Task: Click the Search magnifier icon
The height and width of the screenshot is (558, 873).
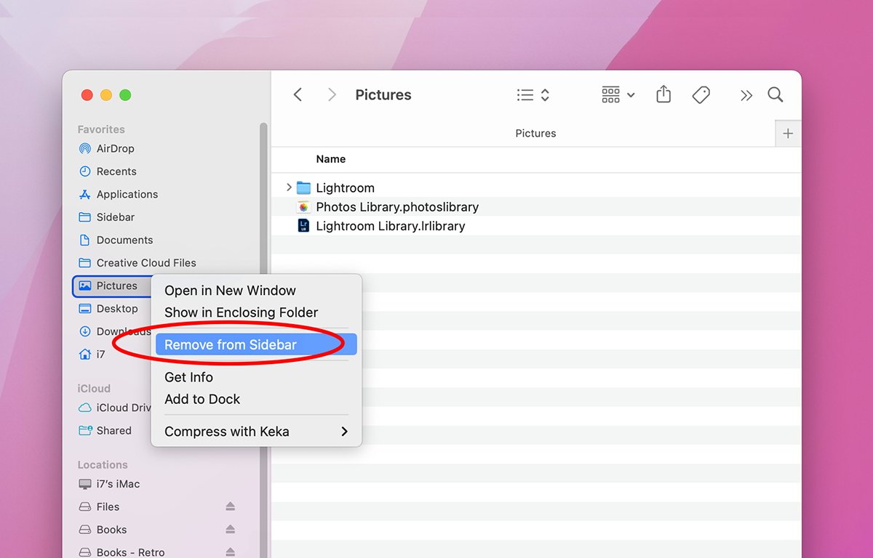Action: (776, 94)
